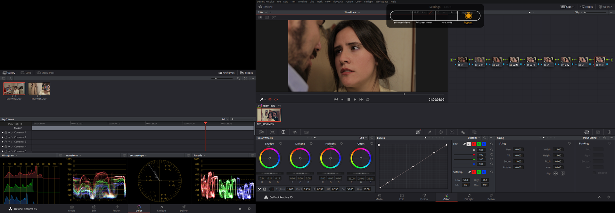Screen dimensions: 615x213
Task: Open the Camera Raw palette icon
Action: 261,132
